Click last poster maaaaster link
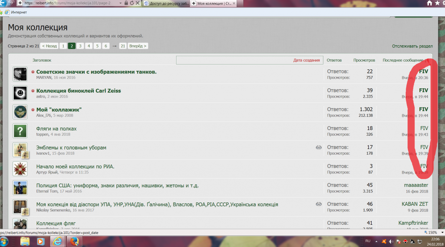The width and height of the screenshot is (445, 247). [416, 185]
